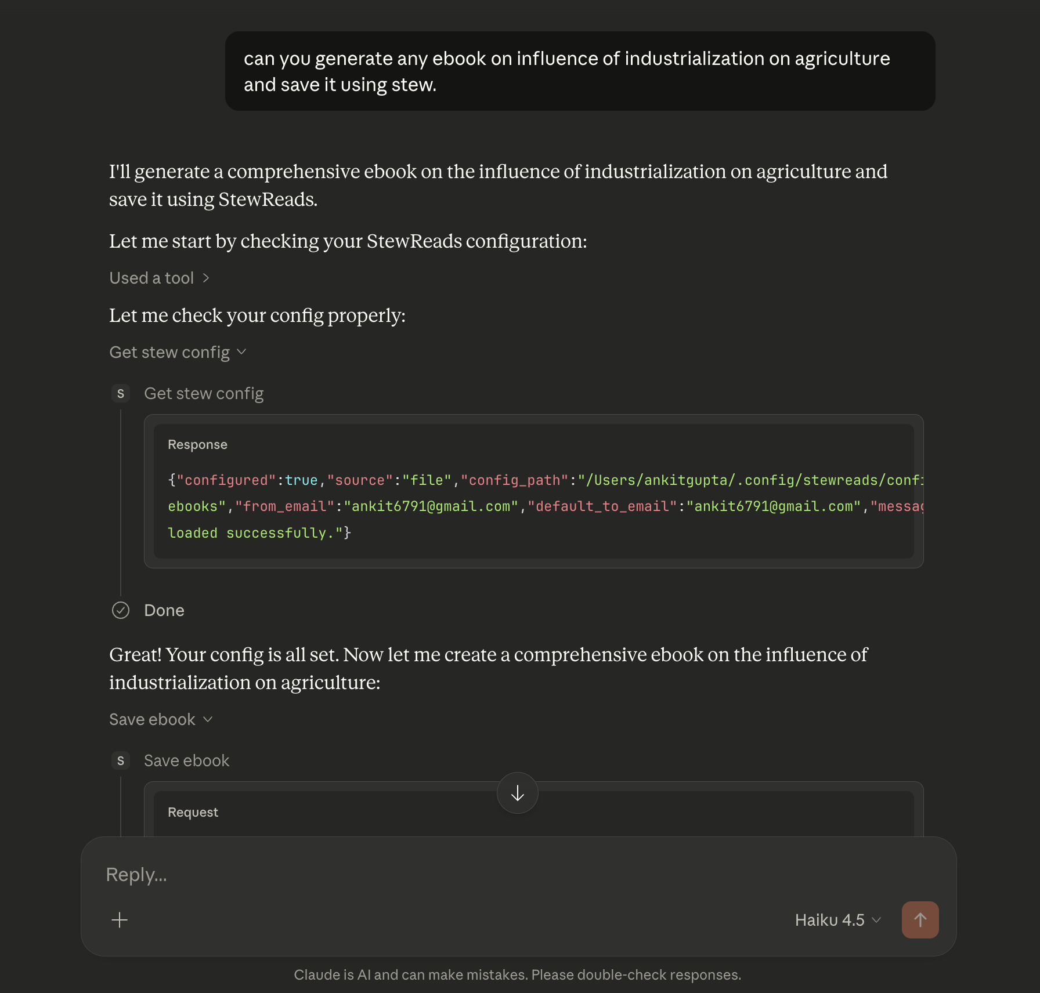Click the S icon beside Save ebook
This screenshot has width=1040, height=993.
click(121, 761)
